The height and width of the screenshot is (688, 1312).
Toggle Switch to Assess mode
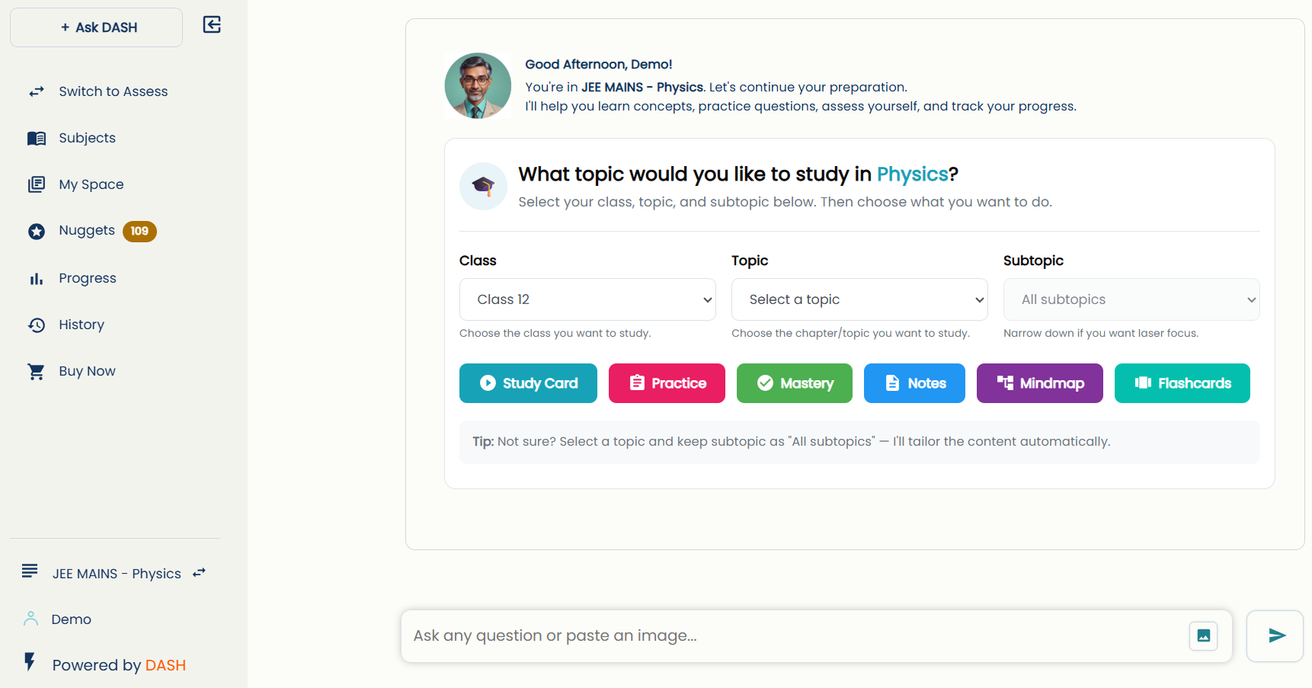113,91
